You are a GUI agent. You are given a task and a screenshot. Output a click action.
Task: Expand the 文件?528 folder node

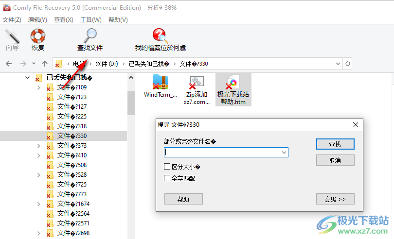pyautogui.click(x=39, y=175)
